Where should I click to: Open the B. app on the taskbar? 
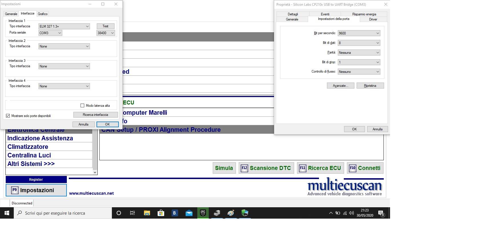[x=175, y=213]
